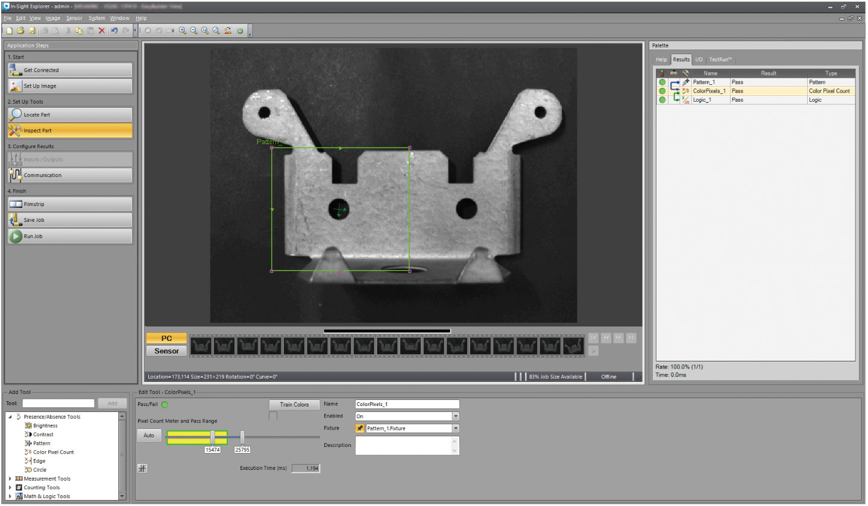Click the red Delete X toolbar icon

[x=101, y=30]
